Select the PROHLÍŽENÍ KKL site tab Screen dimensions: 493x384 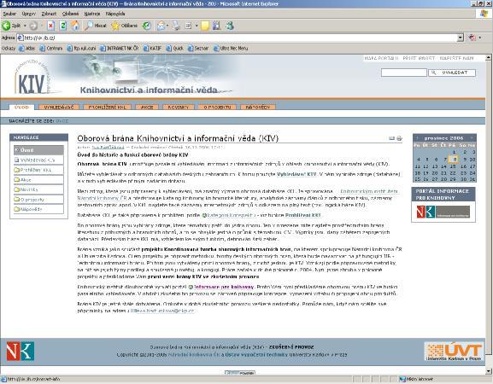(107, 107)
